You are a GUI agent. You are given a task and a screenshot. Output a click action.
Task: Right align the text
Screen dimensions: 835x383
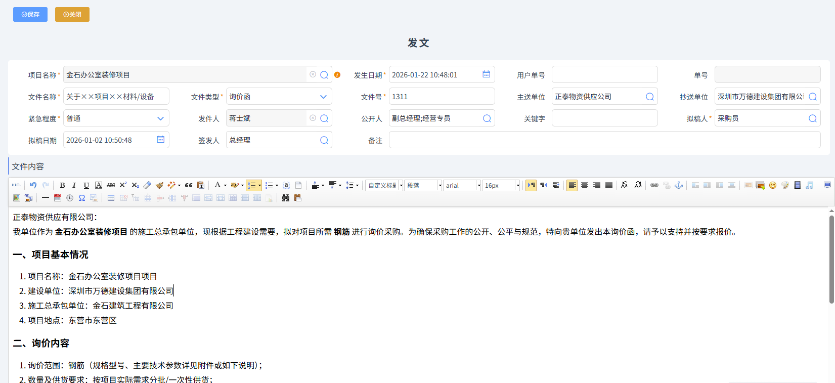coord(597,185)
